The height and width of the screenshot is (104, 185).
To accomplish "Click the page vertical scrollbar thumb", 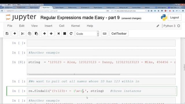I will 184,67.
